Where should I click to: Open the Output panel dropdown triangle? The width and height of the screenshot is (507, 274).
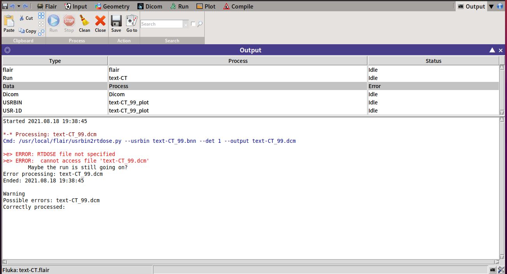491,6
